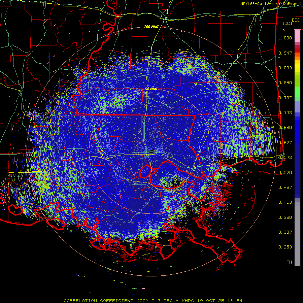The height and width of the screenshot is (303, 303).
Task: Select the 0.787 scale value
Action: coord(285,98)
